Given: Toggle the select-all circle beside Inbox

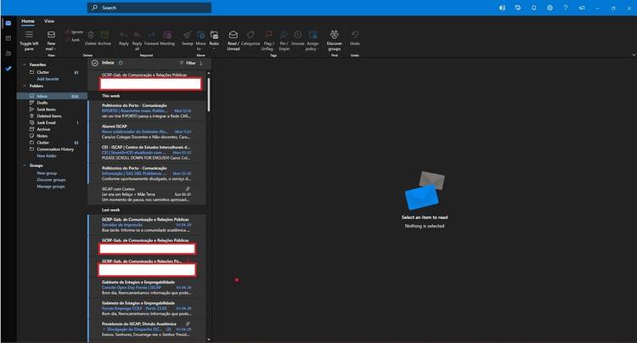Looking at the screenshot, I should point(94,63).
